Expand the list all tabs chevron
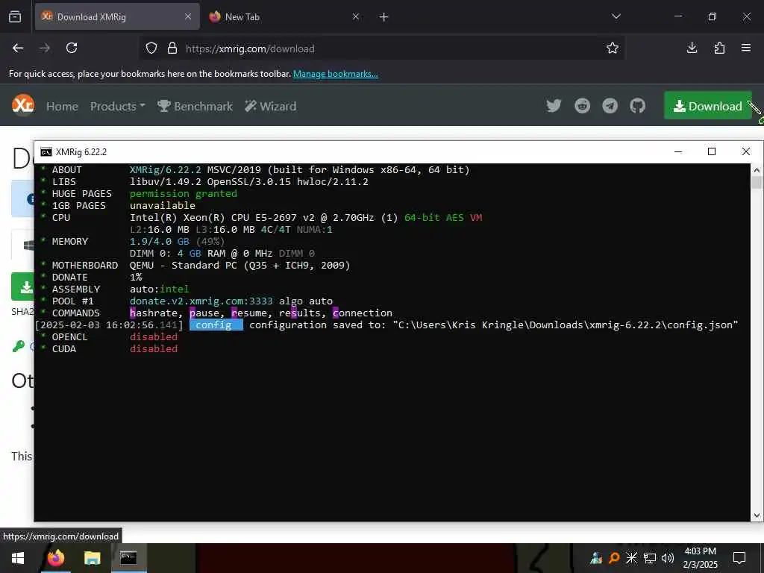764x573 pixels. tap(616, 16)
